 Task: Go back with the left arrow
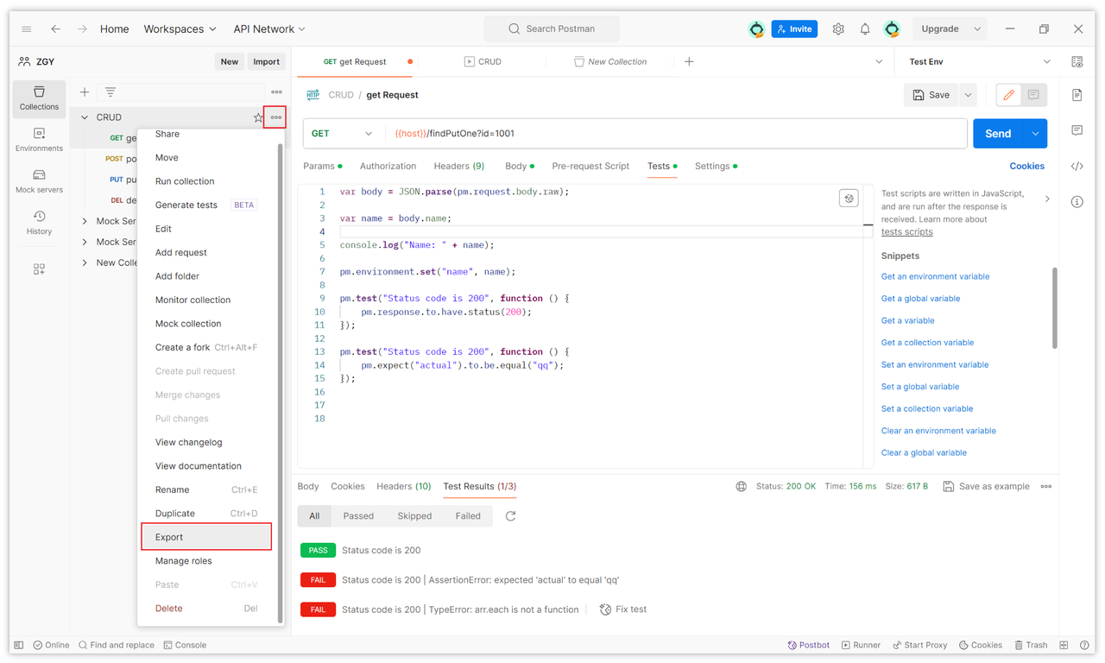pyautogui.click(x=55, y=28)
